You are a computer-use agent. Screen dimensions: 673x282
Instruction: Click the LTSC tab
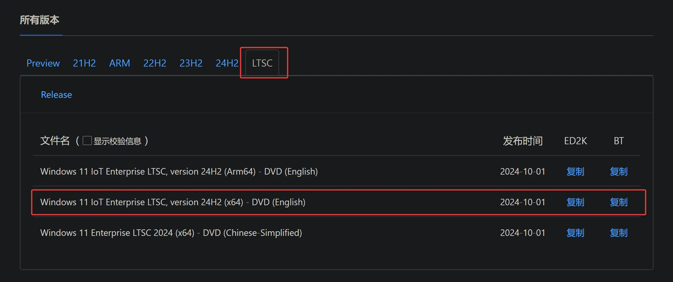tap(262, 63)
